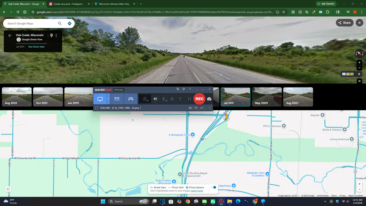The image size is (366, 206).
Task: Zoom out on the Street View image
Action: 359,68
